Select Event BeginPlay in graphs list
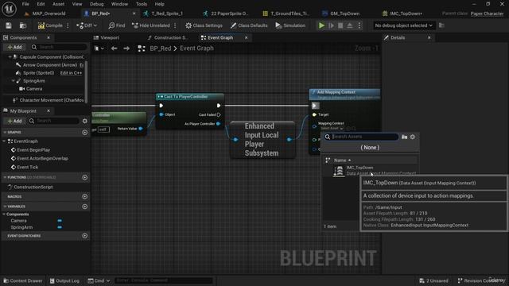 33,150
